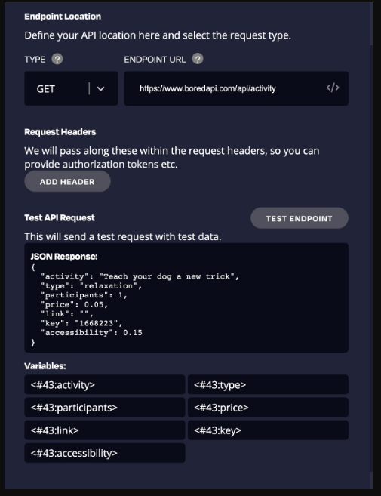Click the ADD HEADER button

pyautogui.click(x=67, y=182)
